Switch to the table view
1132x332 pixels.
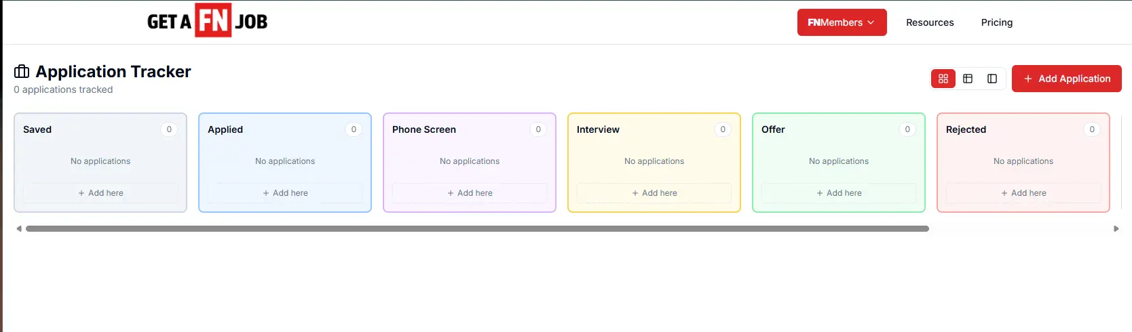click(x=968, y=79)
